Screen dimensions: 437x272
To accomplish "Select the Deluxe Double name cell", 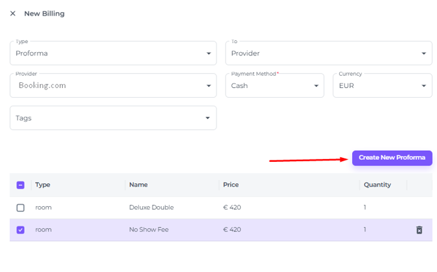I will click(x=151, y=207).
